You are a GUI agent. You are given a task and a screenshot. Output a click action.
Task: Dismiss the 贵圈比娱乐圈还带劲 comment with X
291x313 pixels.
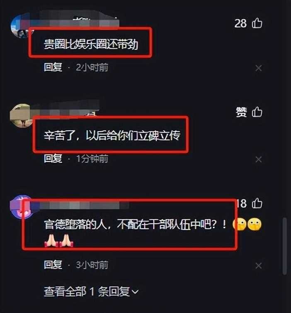point(259,68)
